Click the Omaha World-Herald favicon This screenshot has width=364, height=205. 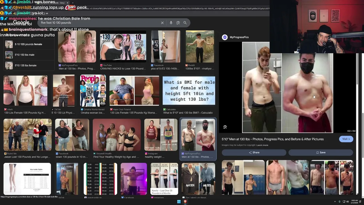coord(82,109)
